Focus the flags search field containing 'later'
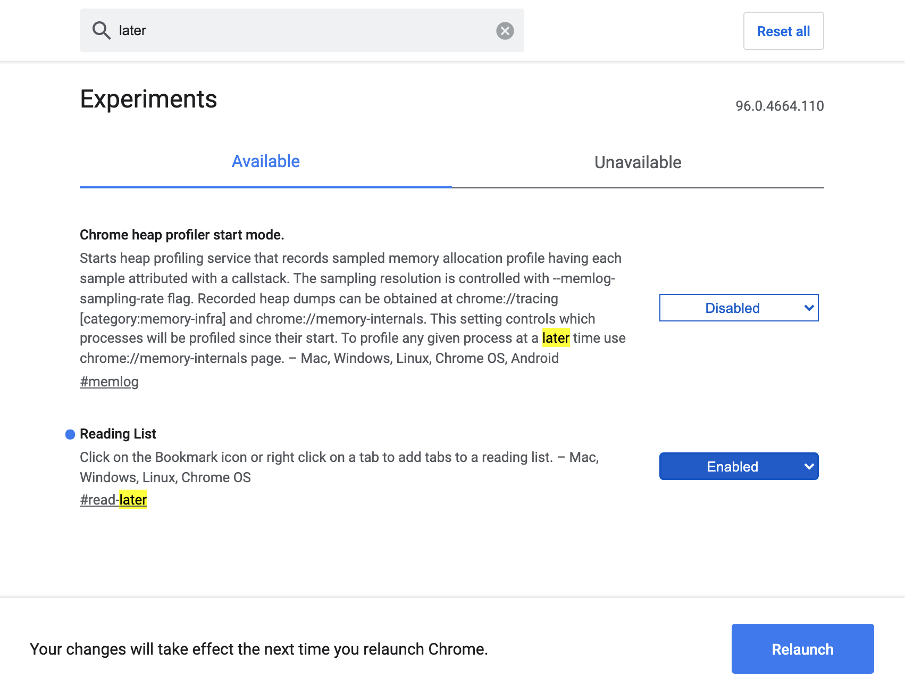 pos(301,30)
